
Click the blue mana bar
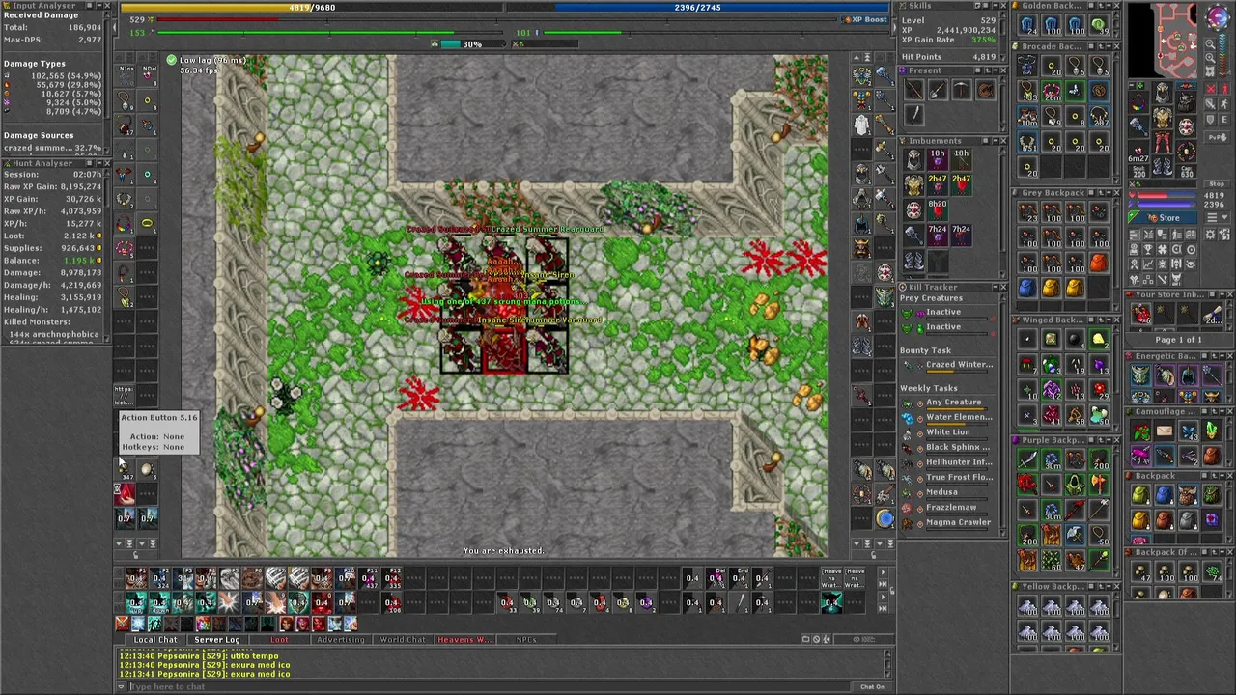1166,204
